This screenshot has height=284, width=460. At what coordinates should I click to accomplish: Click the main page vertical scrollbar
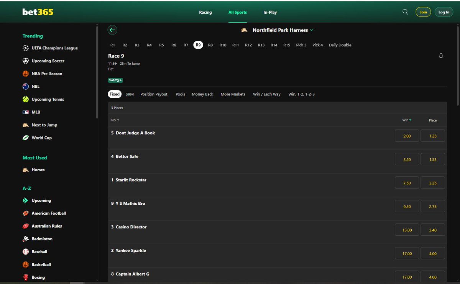tap(458, 65)
